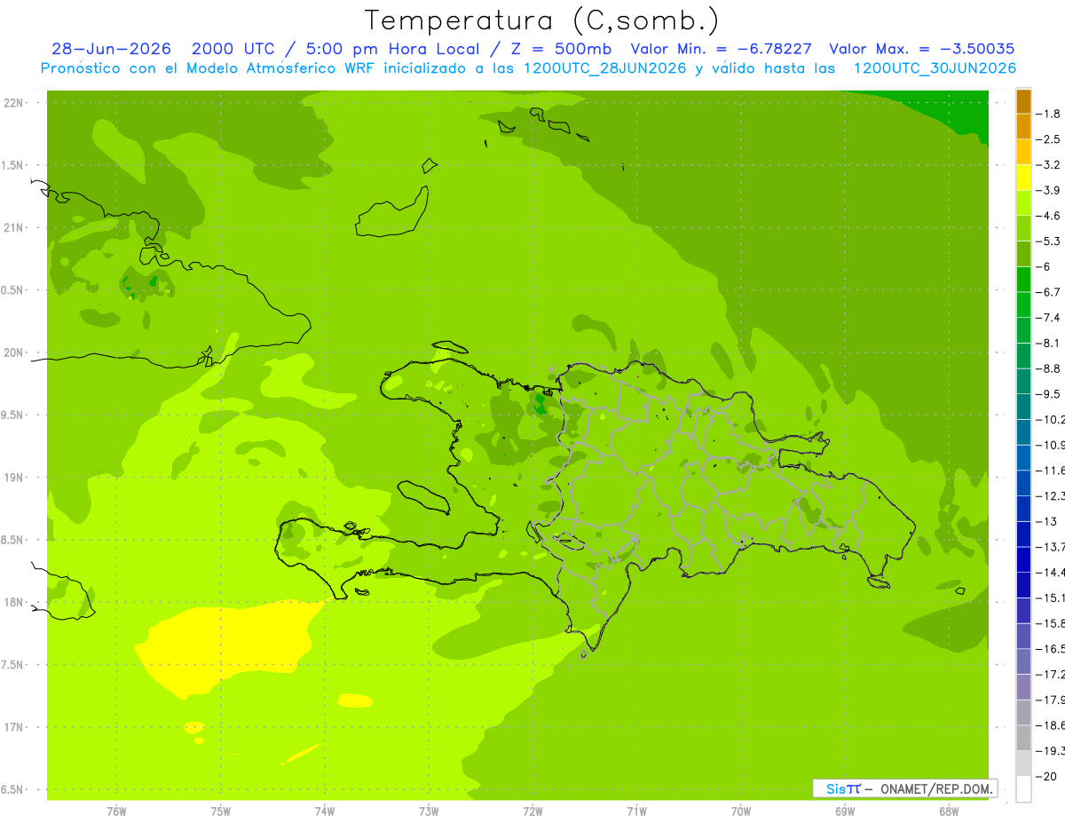Select the date text "28-Jun-2026"
Screen dimensions: 1065x823
[x=111, y=50]
